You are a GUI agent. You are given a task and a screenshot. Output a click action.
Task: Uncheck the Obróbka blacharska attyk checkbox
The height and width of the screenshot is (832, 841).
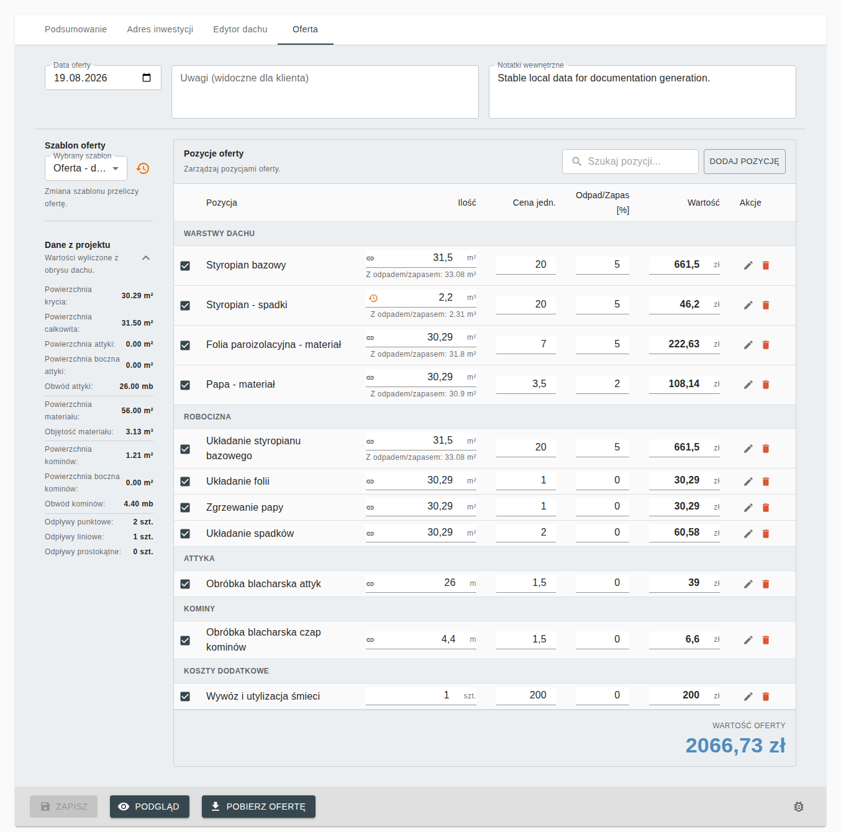tap(185, 584)
